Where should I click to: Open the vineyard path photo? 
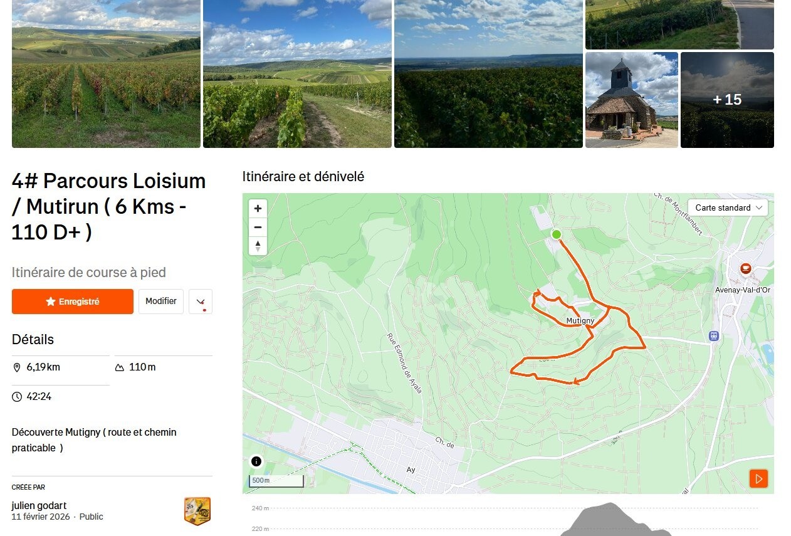(297, 74)
